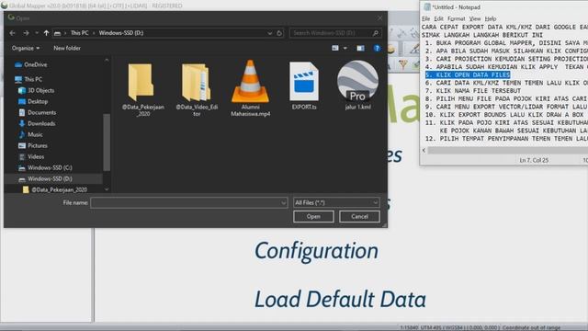Click the search magnifier icon
Screen dimensions: 588x331
(x=376, y=33)
